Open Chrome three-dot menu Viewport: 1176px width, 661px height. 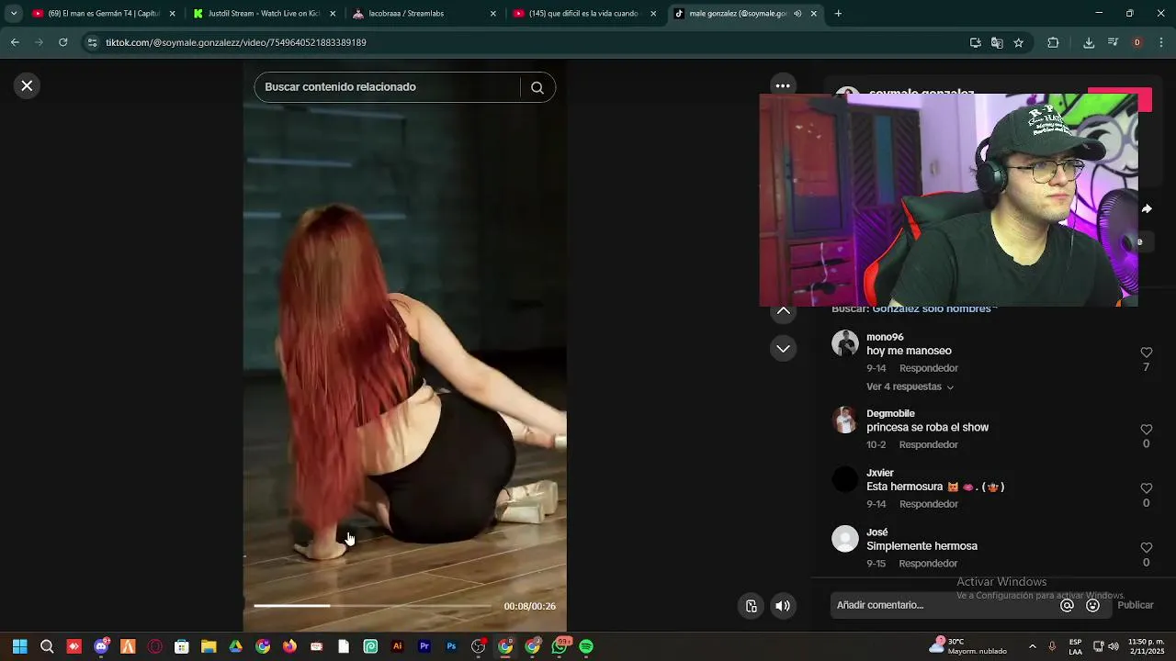point(1162,42)
